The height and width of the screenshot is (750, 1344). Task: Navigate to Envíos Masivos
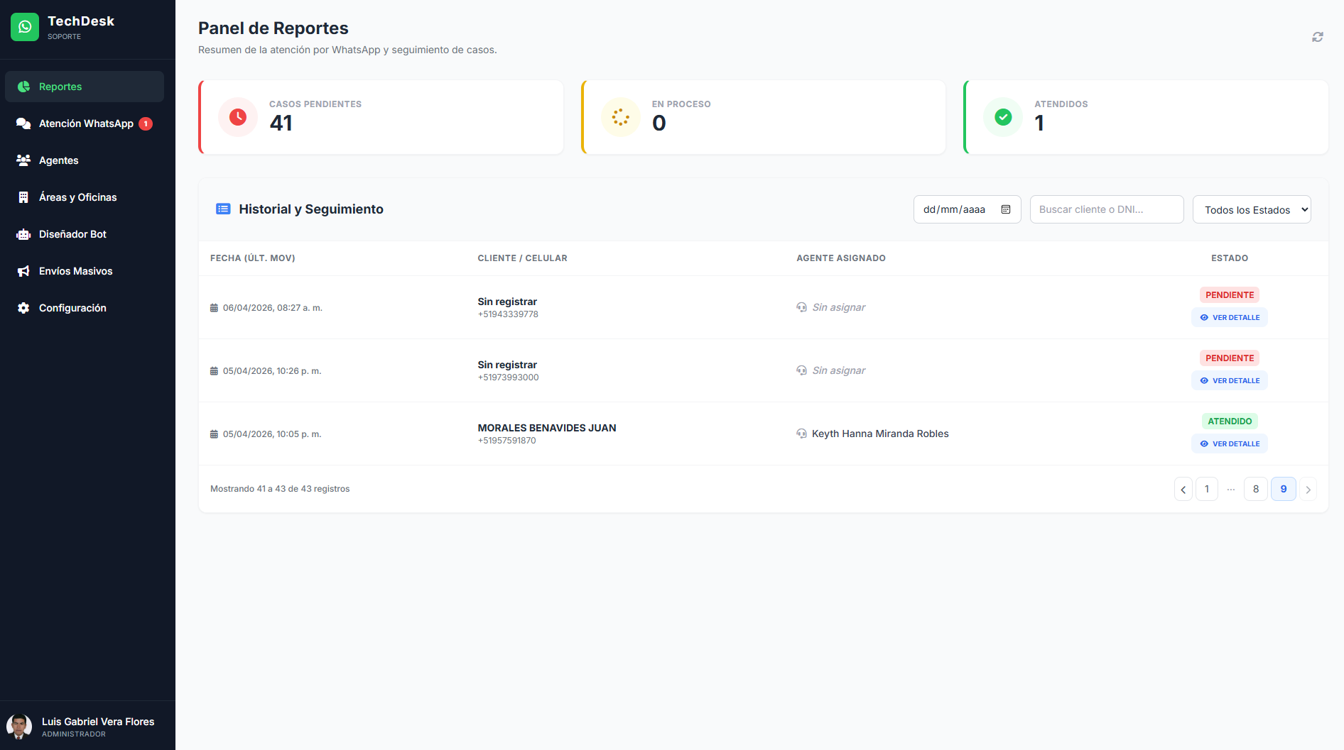[75, 271]
